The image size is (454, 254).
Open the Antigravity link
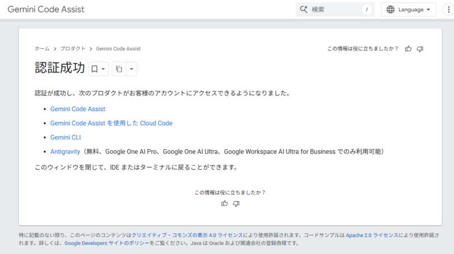coord(66,151)
